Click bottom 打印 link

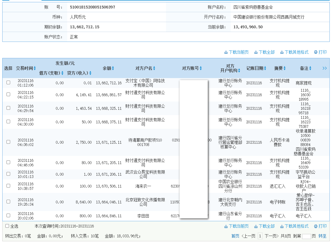[x=322, y=226]
